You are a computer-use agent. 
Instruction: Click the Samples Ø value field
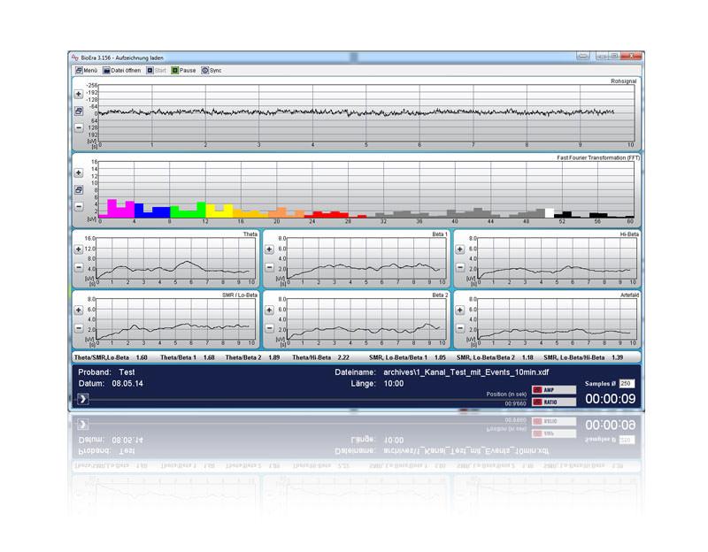pos(627,384)
